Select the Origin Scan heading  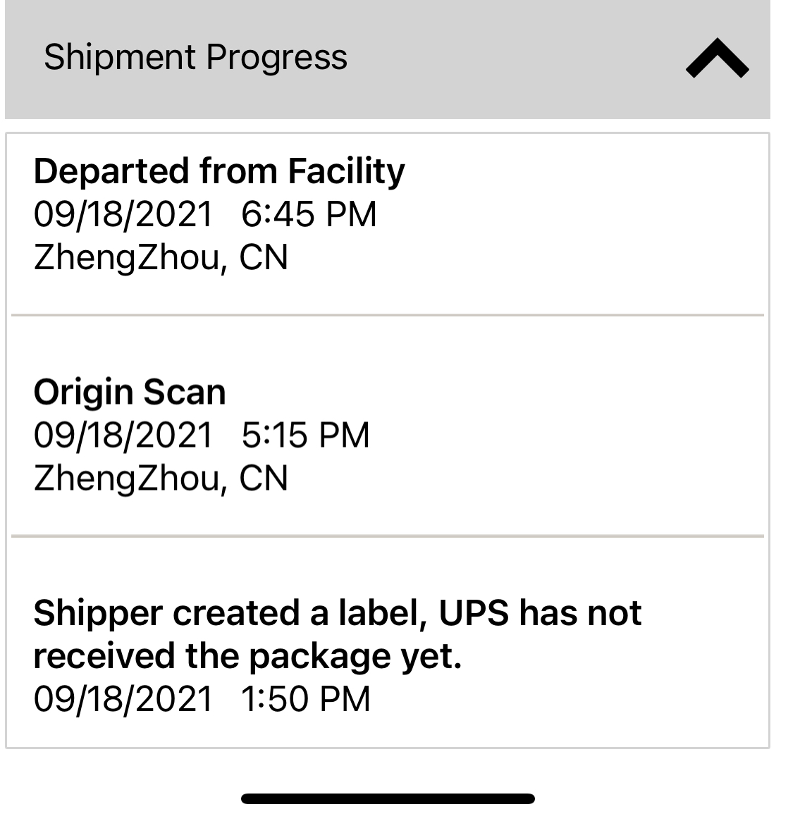pos(130,392)
